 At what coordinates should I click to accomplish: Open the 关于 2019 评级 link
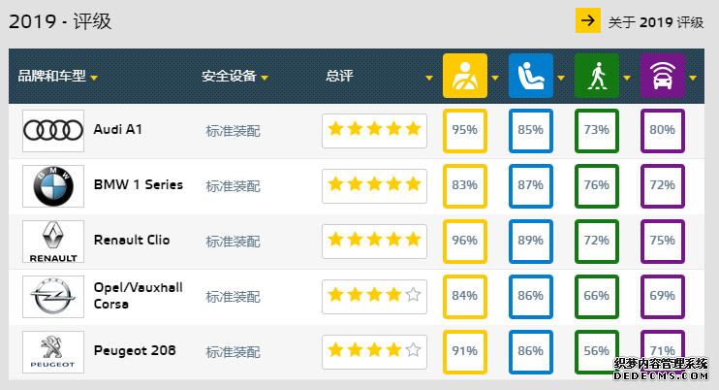[656, 22]
